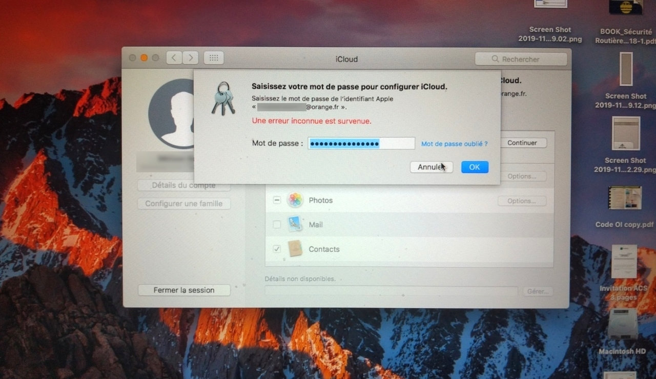The image size is (656, 379).
Task: Show all preferences with the grid button
Action: tap(214, 58)
